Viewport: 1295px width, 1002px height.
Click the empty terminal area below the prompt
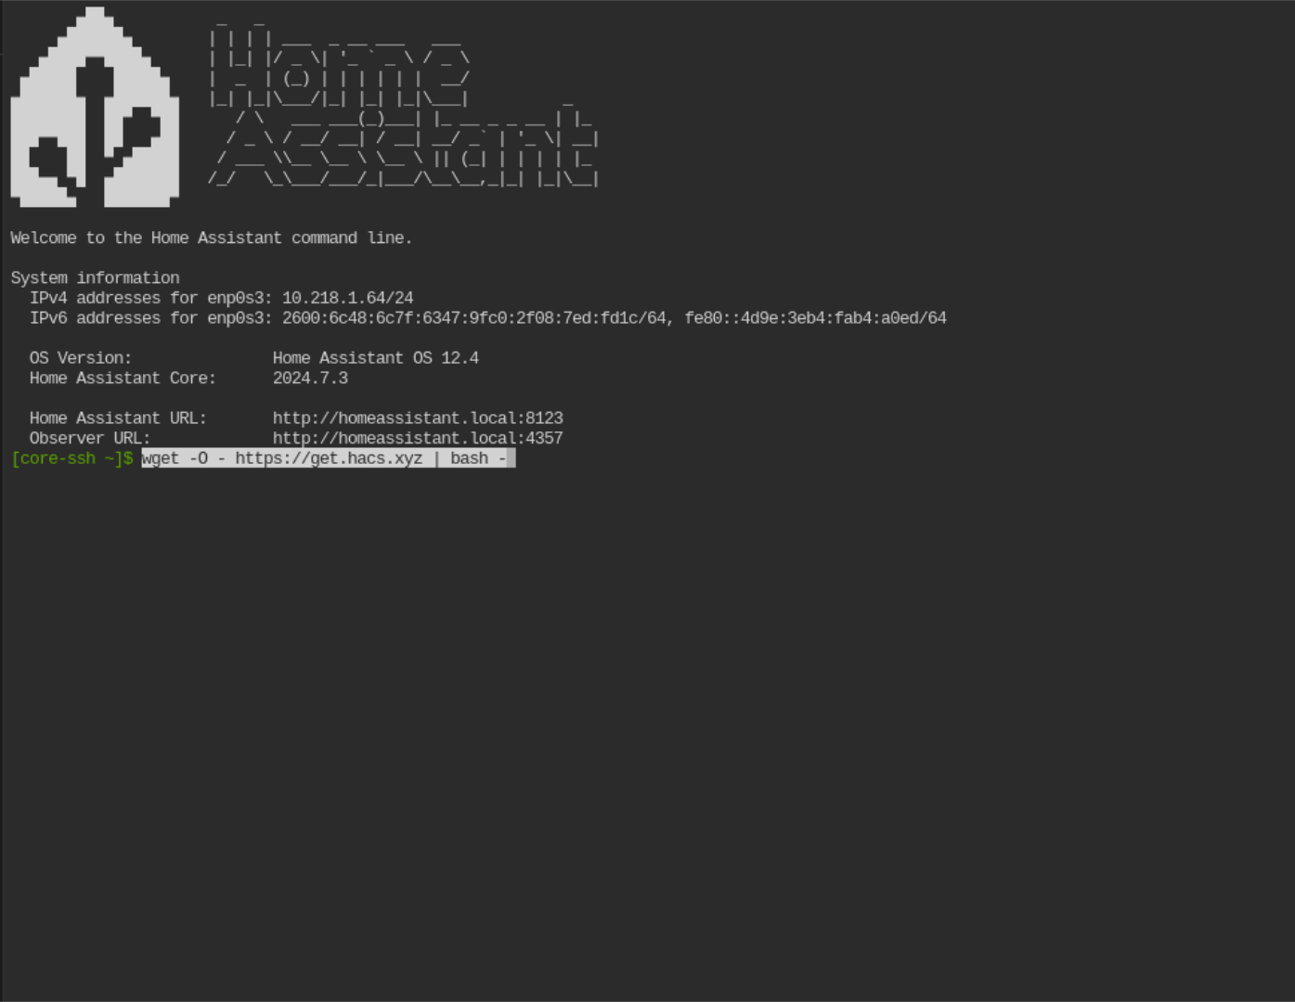pos(647,733)
